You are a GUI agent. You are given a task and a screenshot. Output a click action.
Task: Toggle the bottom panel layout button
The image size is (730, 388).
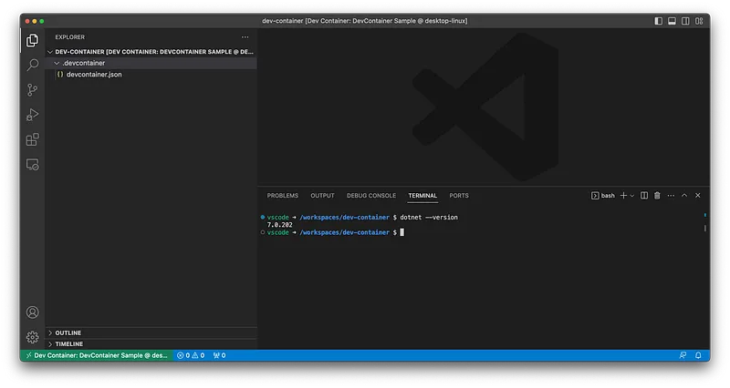click(673, 20)
